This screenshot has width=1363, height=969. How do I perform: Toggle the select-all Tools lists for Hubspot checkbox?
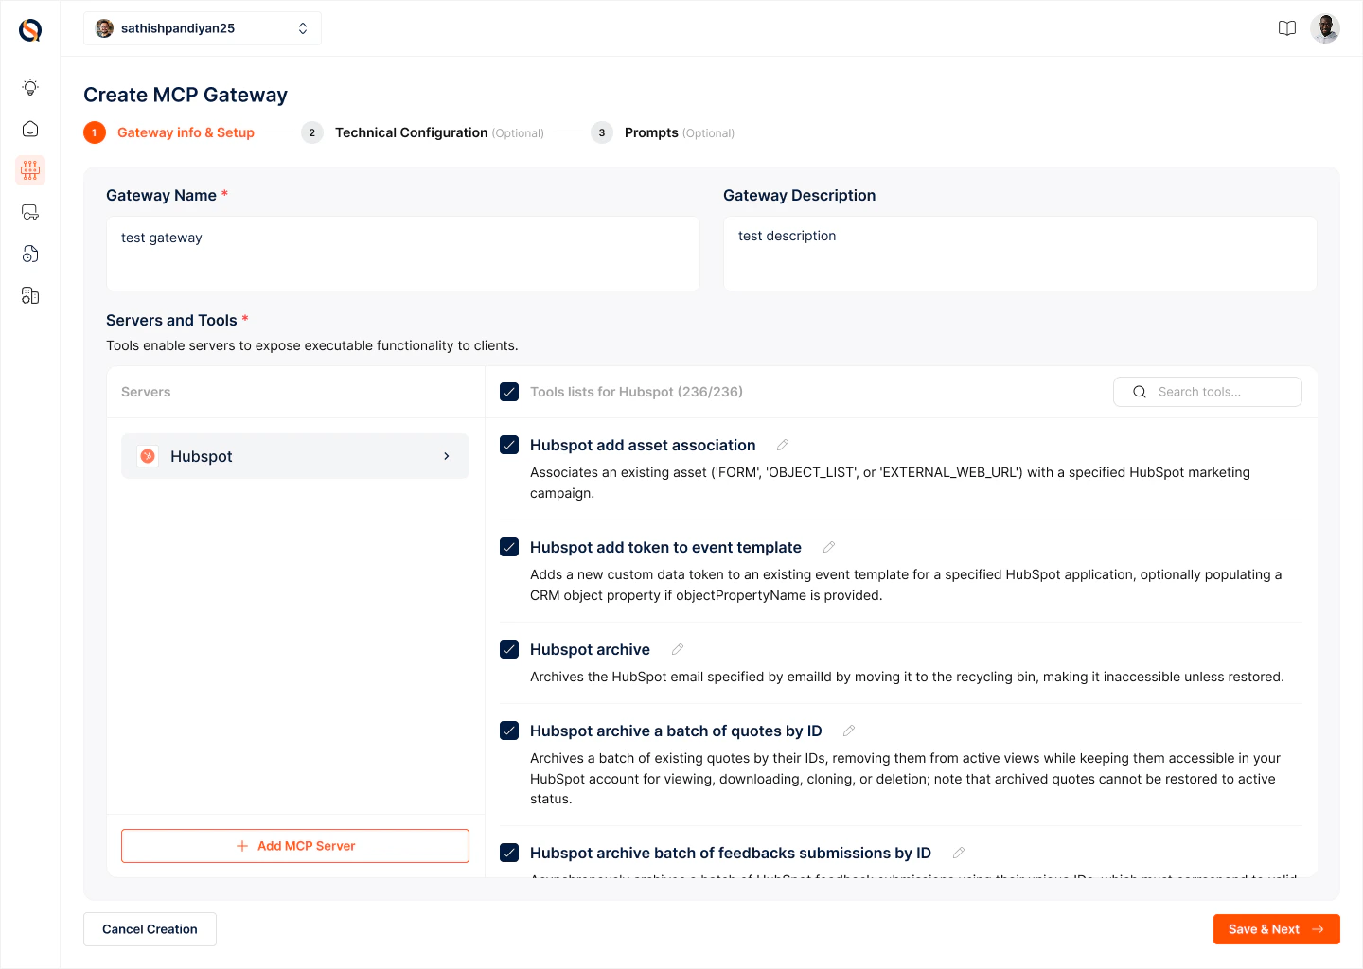[509, 391]
